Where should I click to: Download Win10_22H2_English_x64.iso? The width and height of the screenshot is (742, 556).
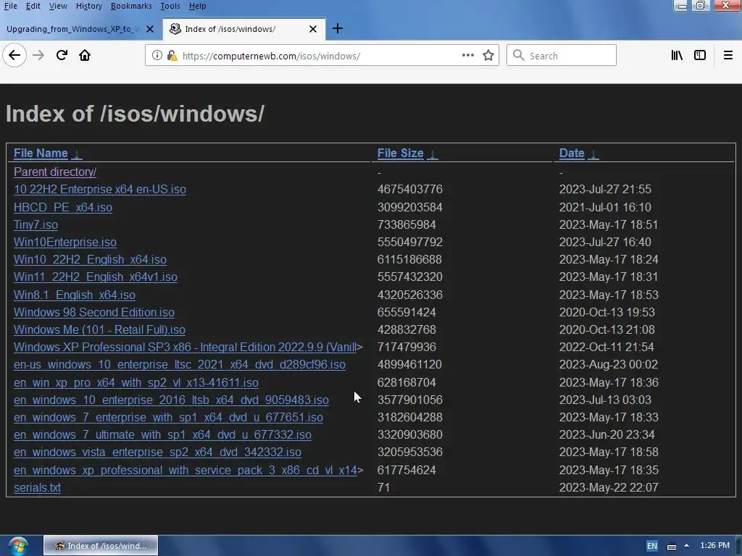[90, 260]
